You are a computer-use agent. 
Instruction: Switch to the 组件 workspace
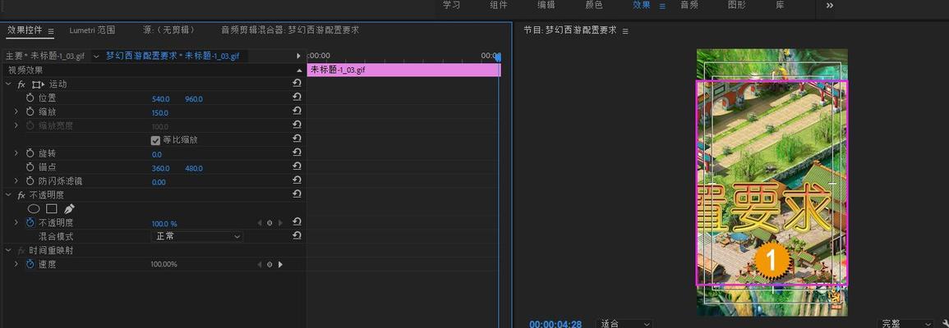[x=499, y=5]
